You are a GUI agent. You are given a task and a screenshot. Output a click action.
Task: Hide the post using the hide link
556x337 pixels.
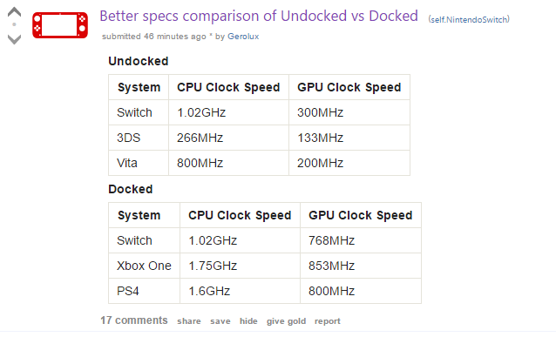(x=248, y=321)
